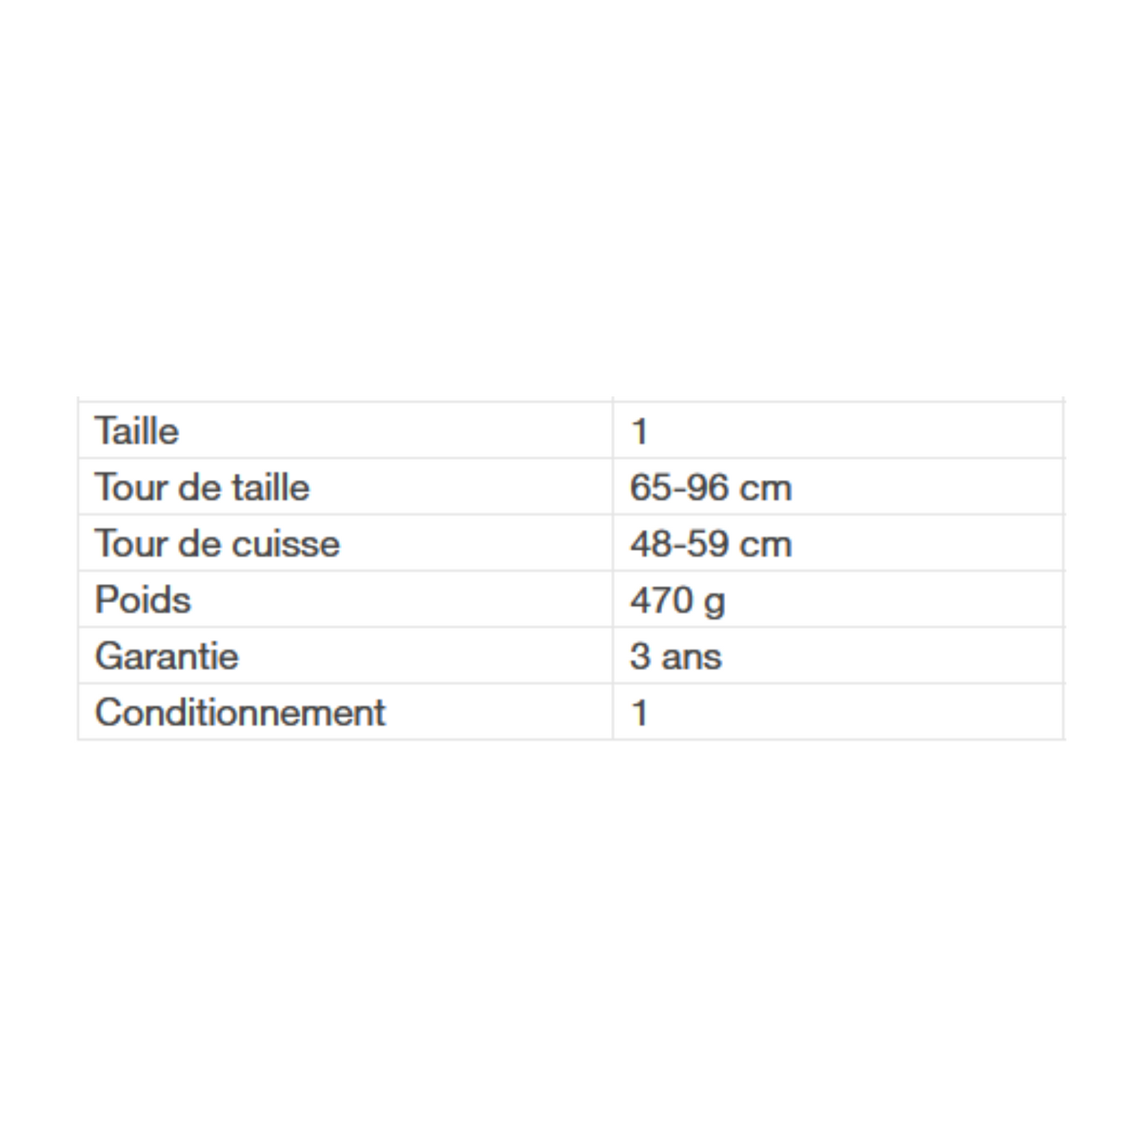Select the 470 weight number
This screenshot has height=1139, width=1139.
[661, 600]
